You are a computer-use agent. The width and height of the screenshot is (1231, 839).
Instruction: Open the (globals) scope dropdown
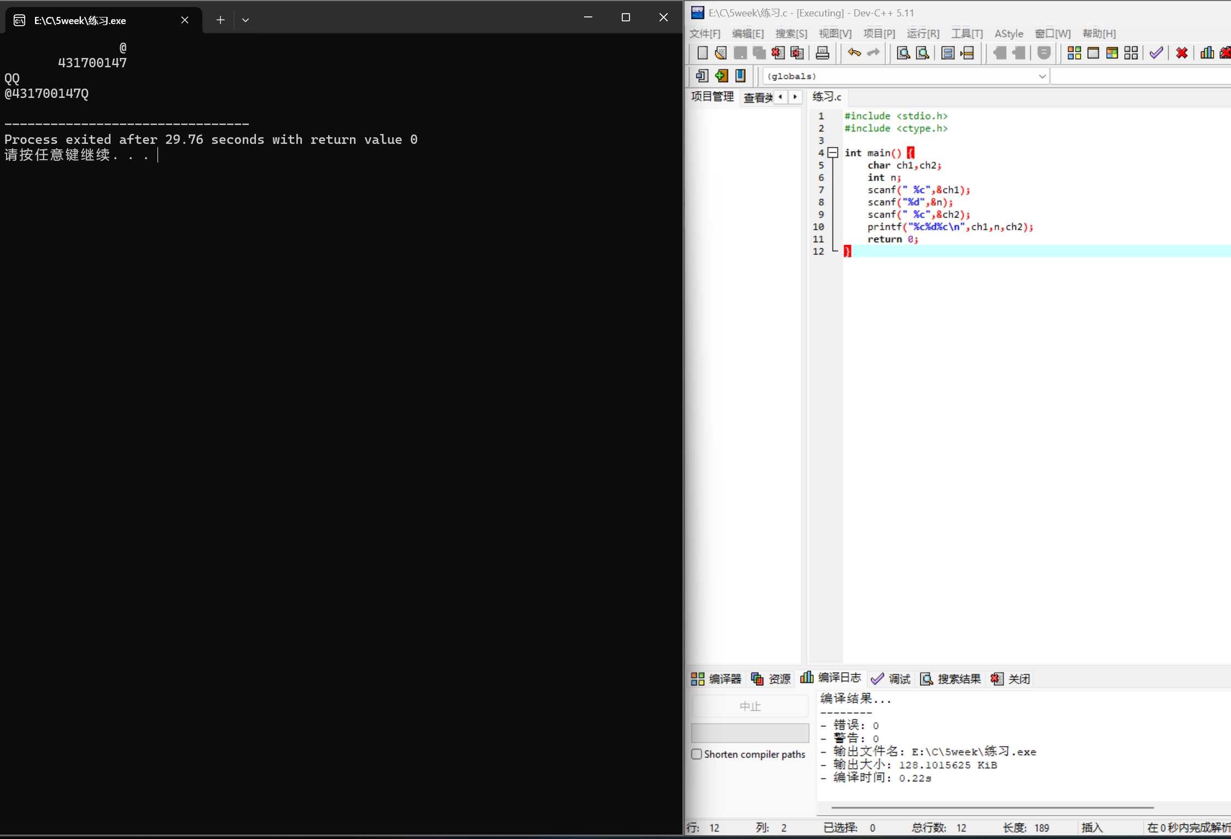tap(1042, 77)
